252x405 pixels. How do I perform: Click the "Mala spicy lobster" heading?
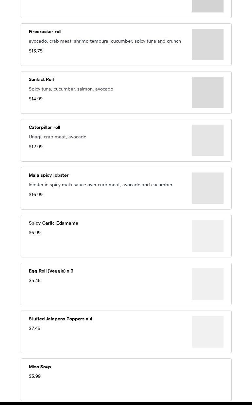click(x=49, y=175)
